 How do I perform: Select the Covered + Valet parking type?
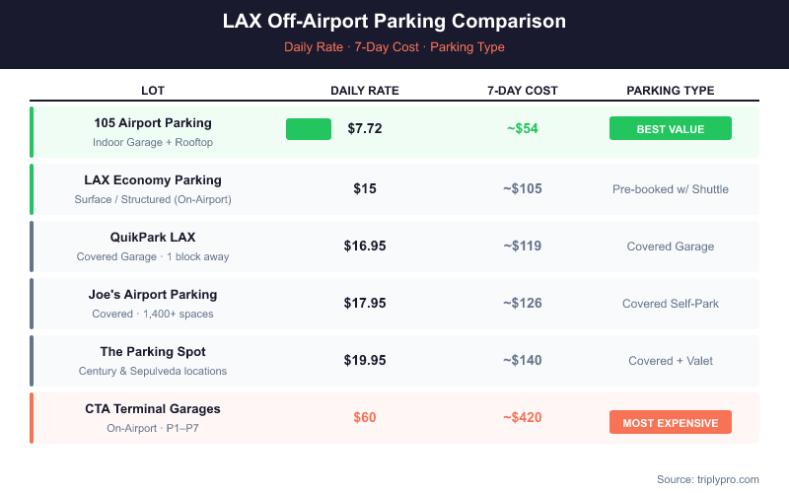[x=671, y=361]
